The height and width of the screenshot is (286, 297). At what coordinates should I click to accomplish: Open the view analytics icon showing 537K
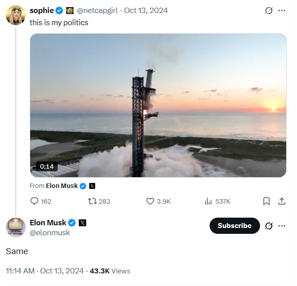tap(208, 201)
